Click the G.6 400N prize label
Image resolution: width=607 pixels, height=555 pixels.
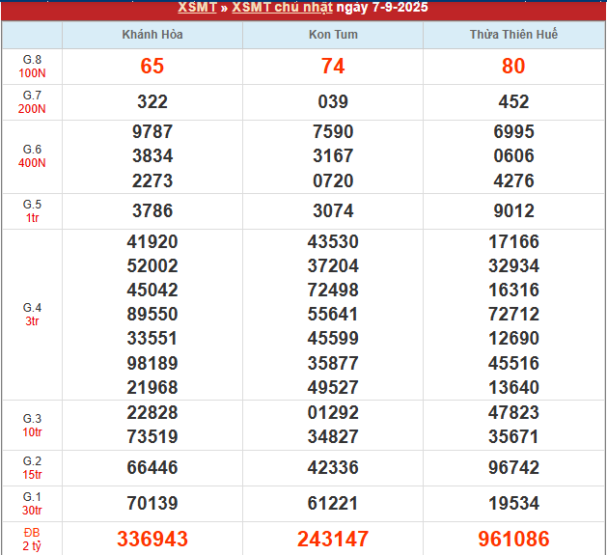(x=32, y=156)
